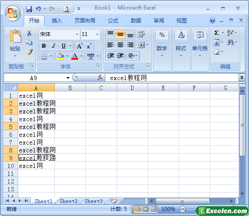The image size is (249, 216).
Task: Toggle middle vertical alignment
Action: [120, 34]
